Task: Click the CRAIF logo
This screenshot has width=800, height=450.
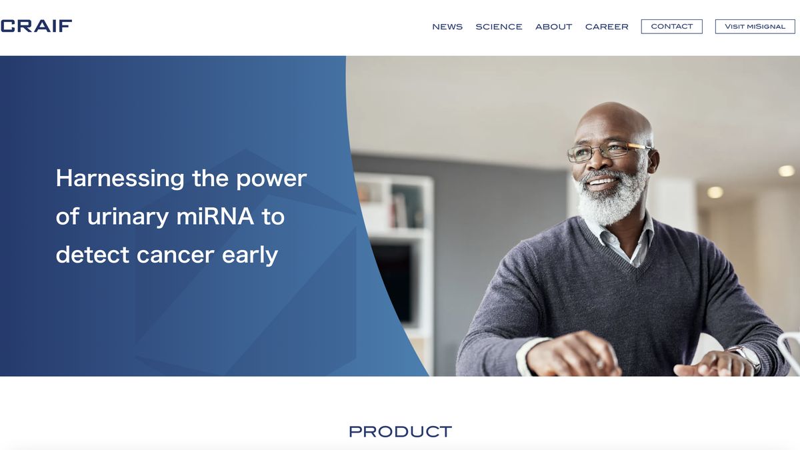Action: 36,26
